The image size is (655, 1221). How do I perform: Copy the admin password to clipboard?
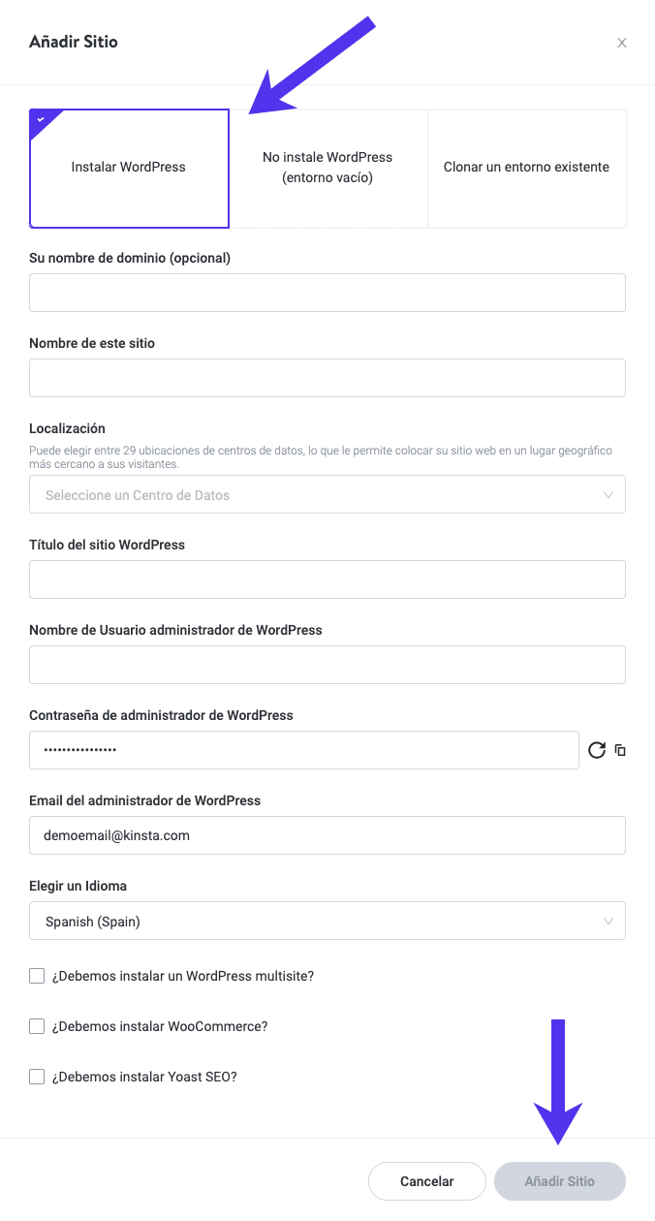[x=621, y=750]
